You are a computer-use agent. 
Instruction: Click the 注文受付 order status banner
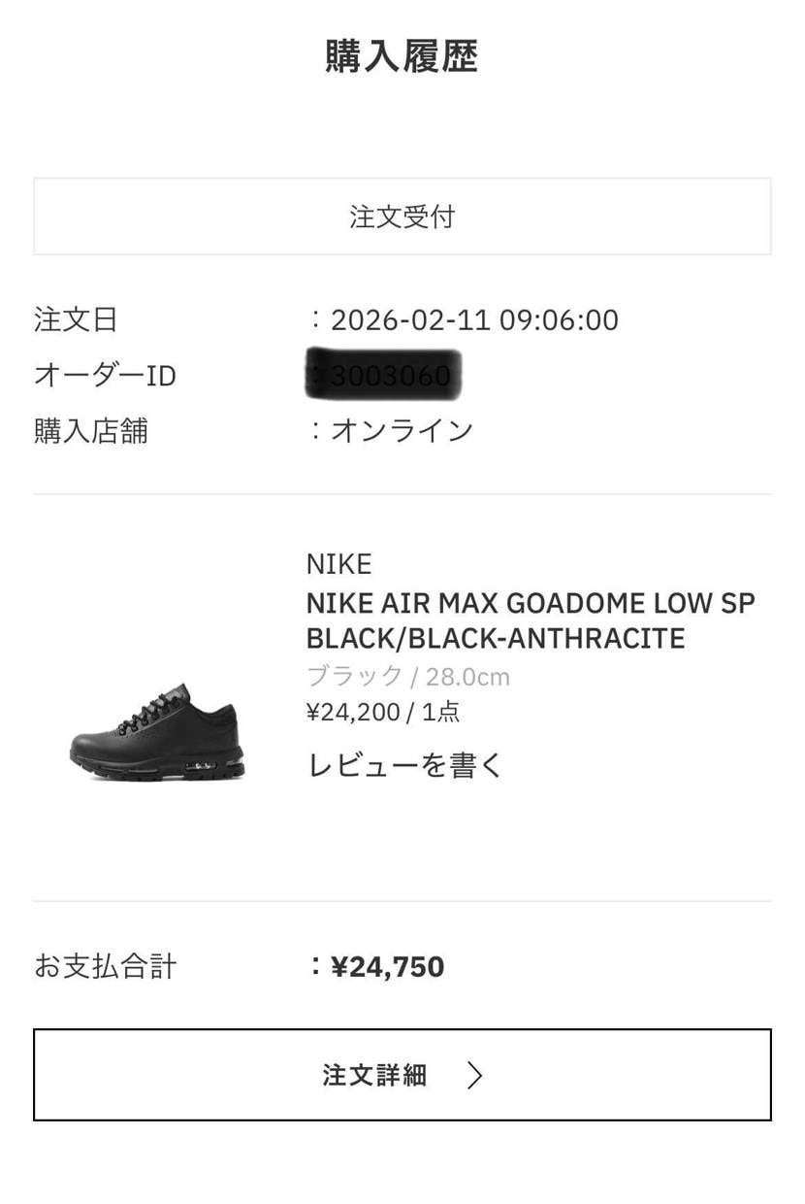(402, 216)
